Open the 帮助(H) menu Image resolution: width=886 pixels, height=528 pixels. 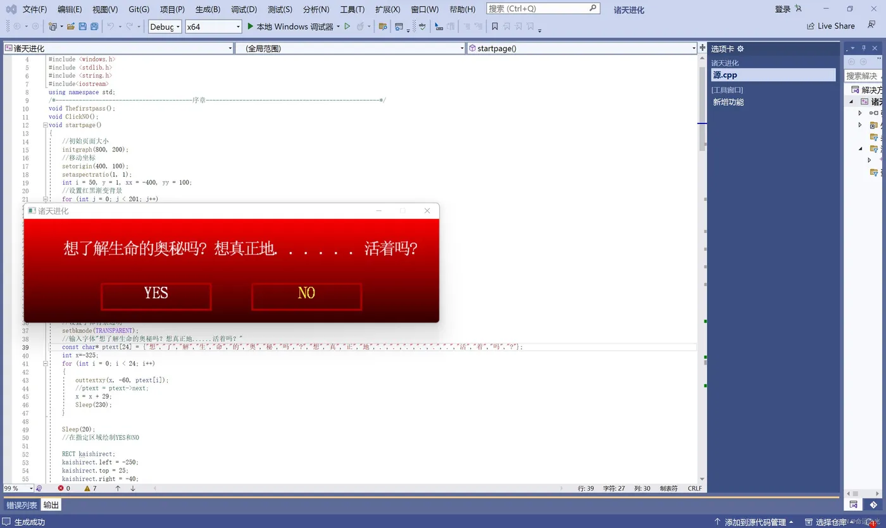(462, 9)
